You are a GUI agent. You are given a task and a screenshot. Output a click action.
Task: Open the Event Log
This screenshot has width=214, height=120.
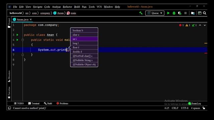tap(195, 104)
